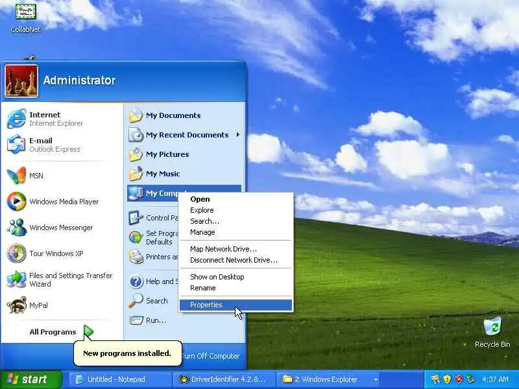This screenshot has width=519, height=389.
Task: Click the 4:37 AM taskbar clock
Action: [495, 379]
